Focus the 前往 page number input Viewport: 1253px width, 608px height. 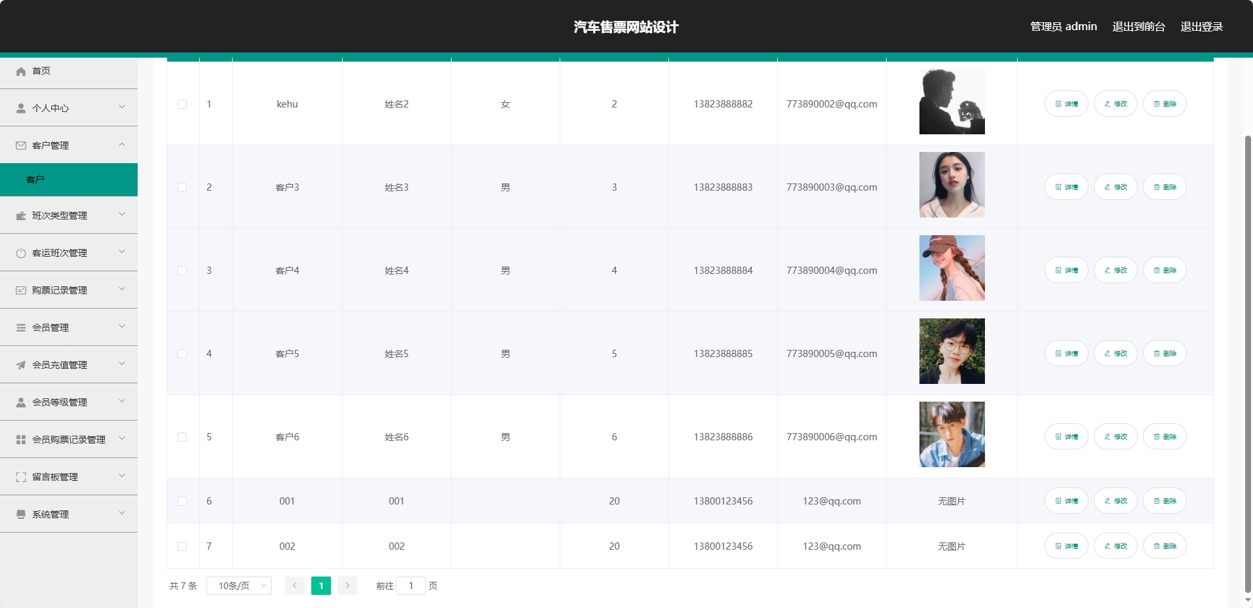(411, 586)
